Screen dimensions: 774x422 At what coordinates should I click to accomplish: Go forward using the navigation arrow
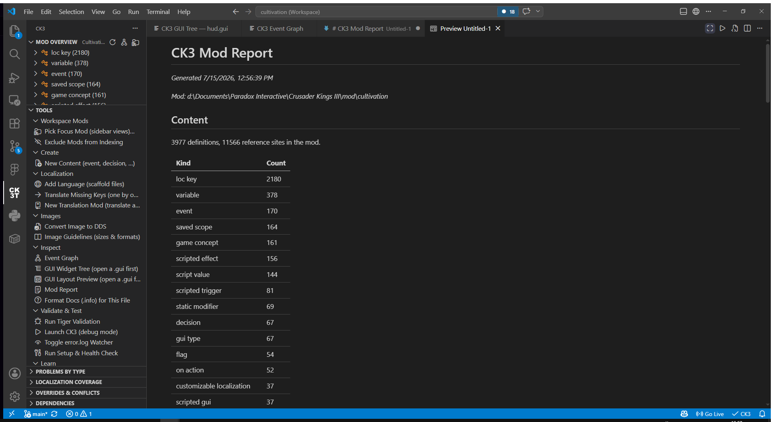pyautogui.click(x=248, y=12)
